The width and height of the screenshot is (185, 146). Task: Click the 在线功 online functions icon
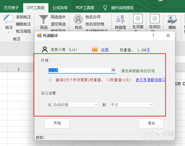(x=155, y=19)
